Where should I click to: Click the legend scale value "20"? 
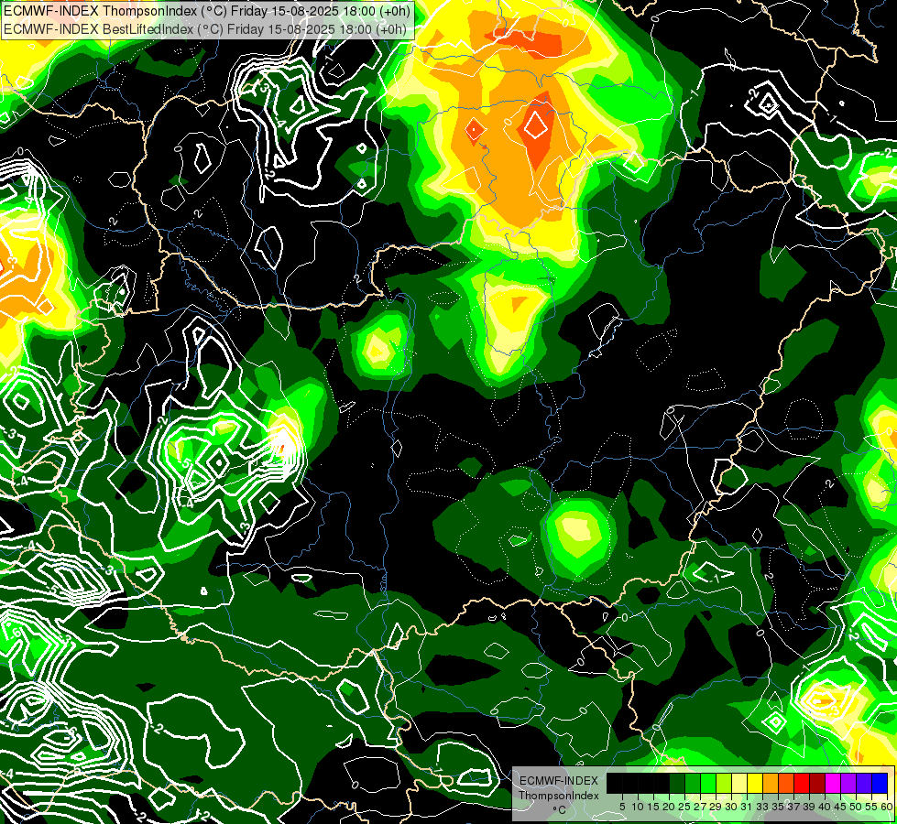tap(670, 807)
